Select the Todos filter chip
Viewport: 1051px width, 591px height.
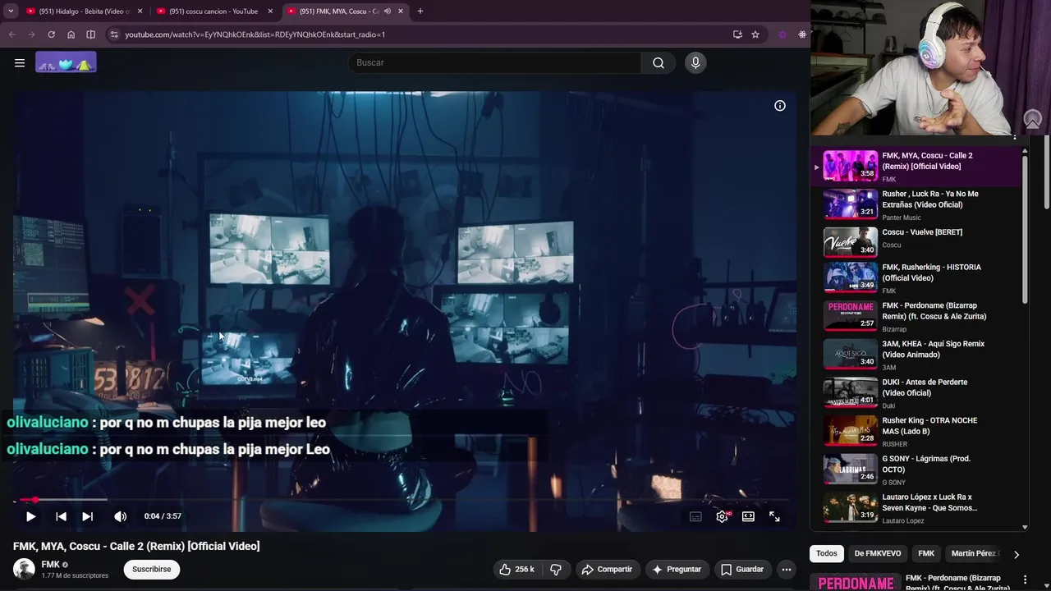click(x=827, y=553)
